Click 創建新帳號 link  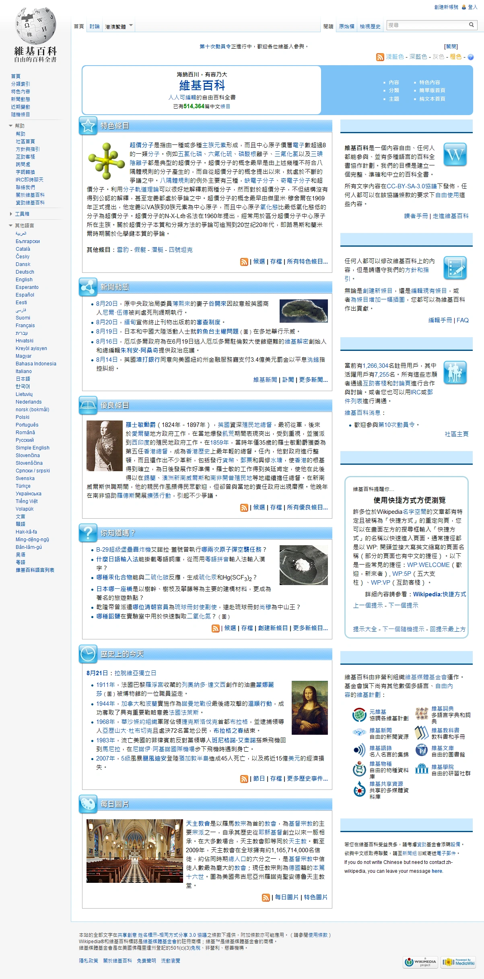[446, 7]
